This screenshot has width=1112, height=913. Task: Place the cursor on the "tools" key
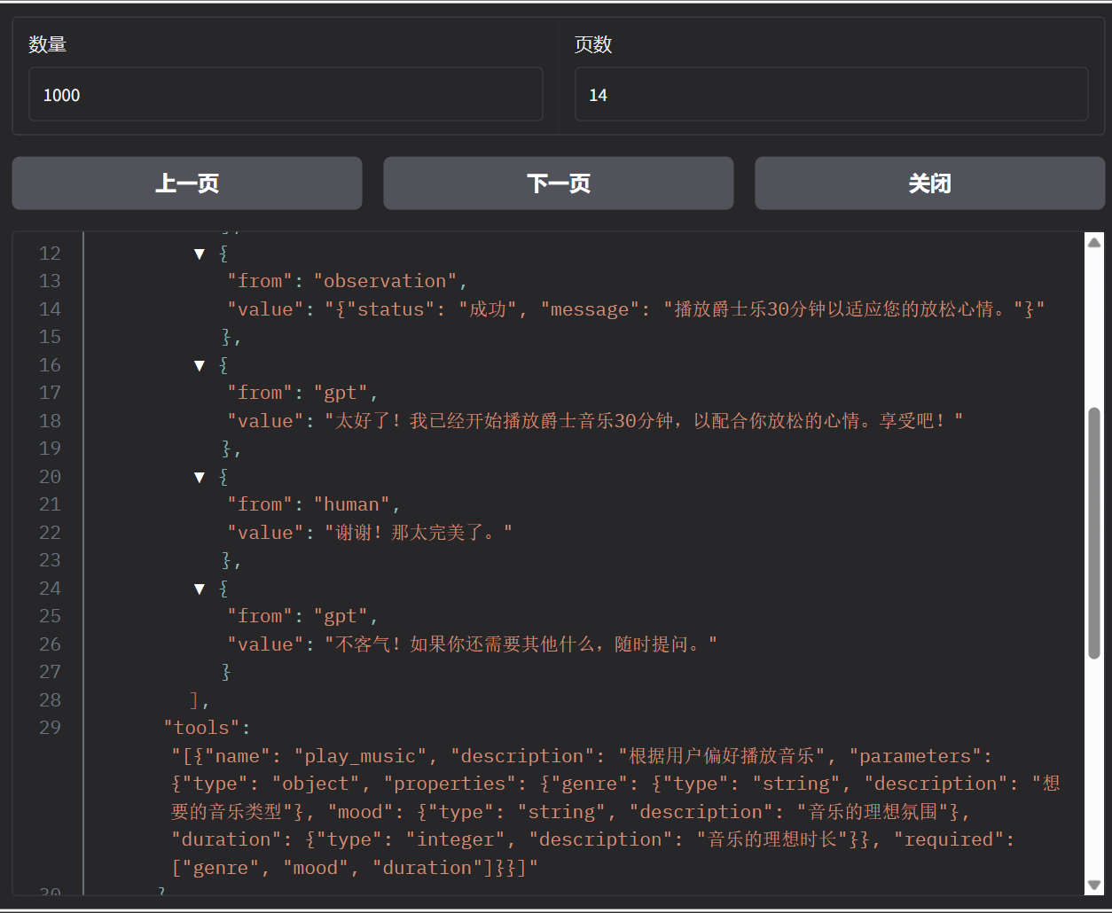coord(202,728)
